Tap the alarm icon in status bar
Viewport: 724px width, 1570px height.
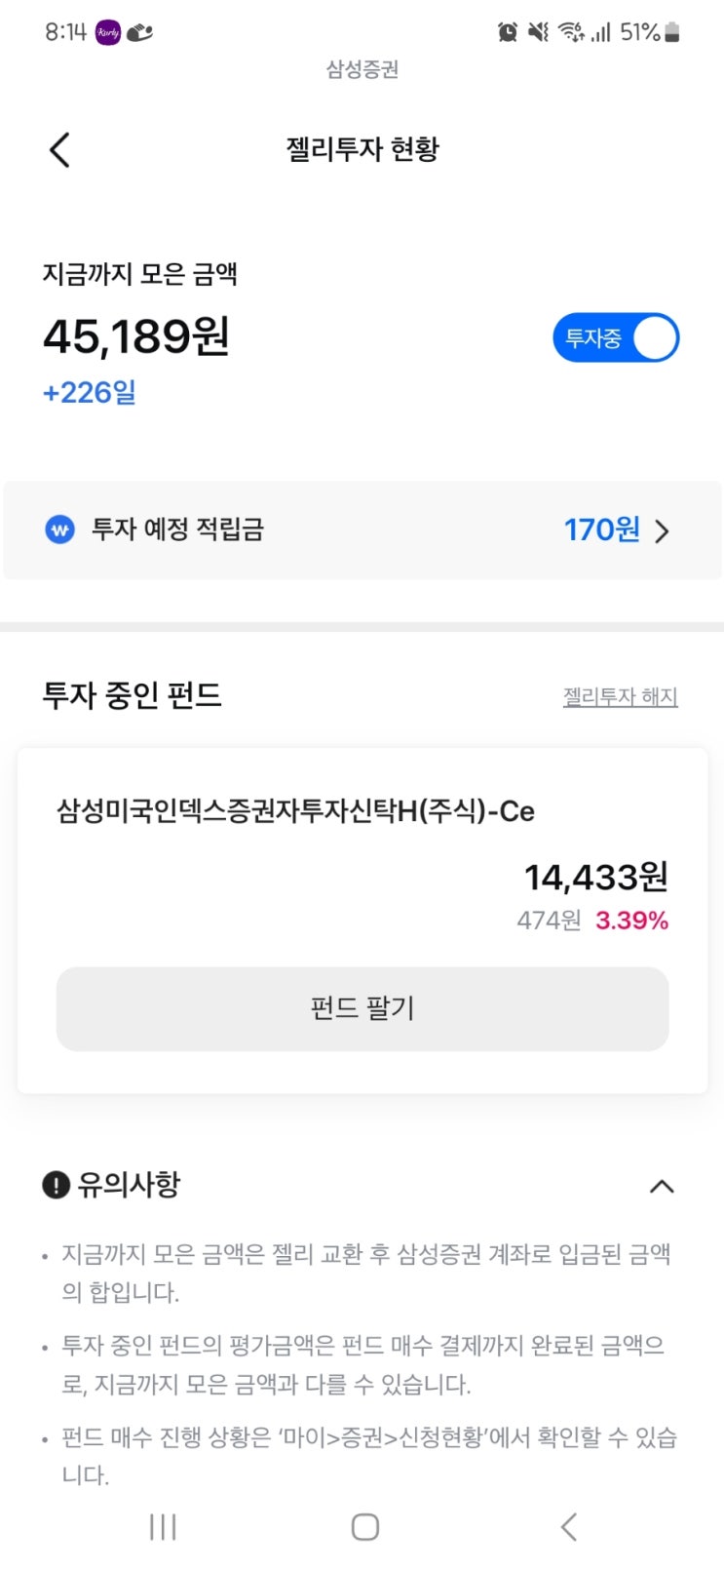[x=508, y=32]
